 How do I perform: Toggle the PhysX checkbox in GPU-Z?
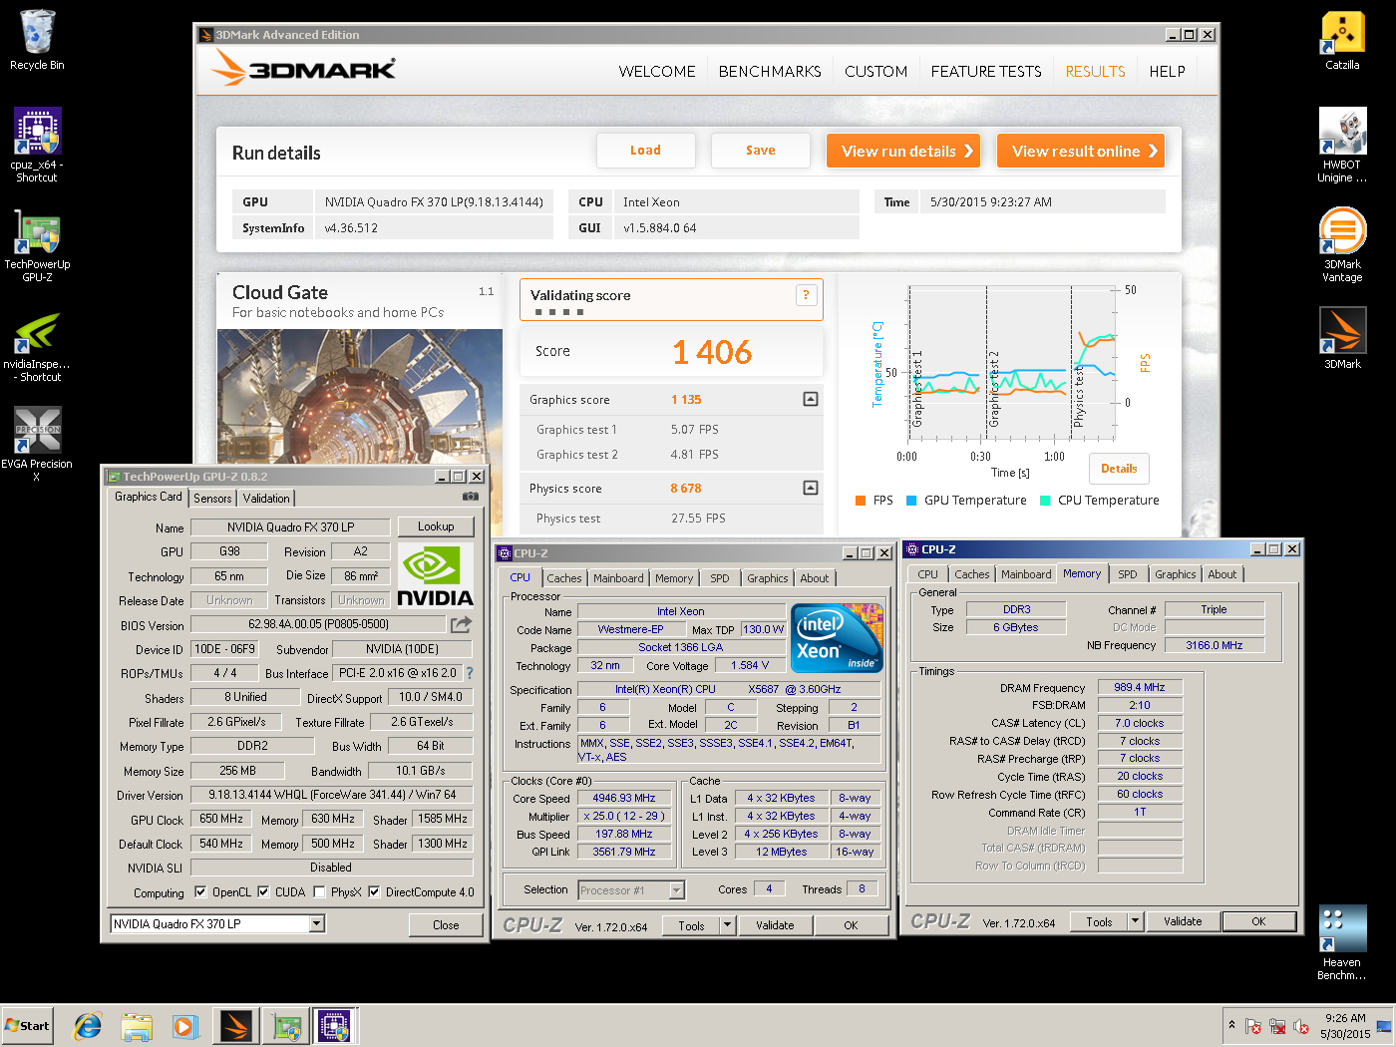tap(319, 892)
